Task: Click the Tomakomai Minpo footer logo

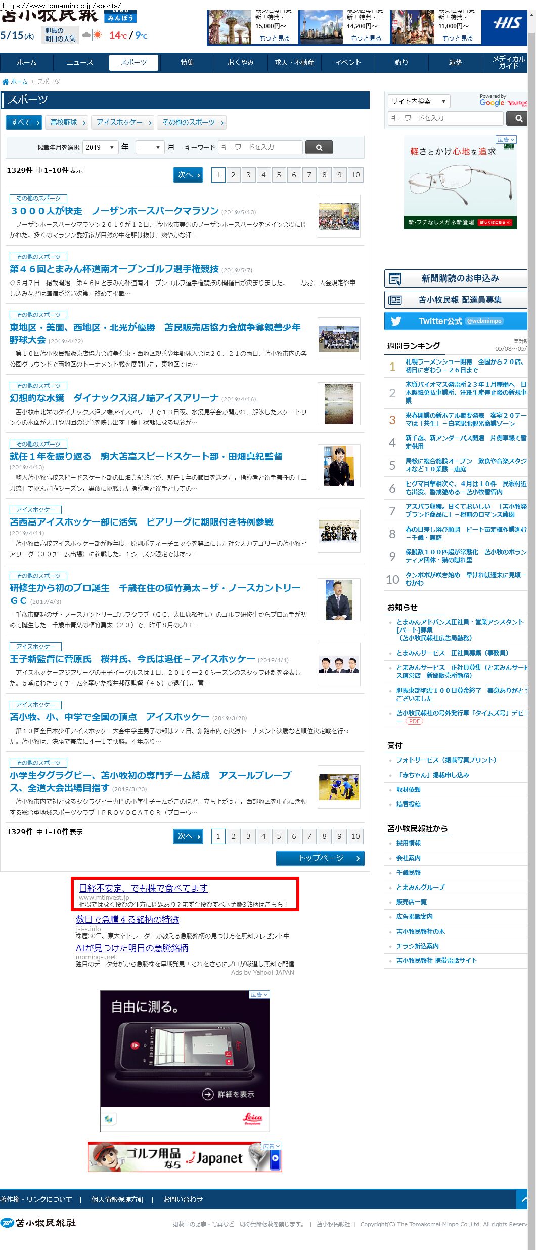Action: (38, 1223)
